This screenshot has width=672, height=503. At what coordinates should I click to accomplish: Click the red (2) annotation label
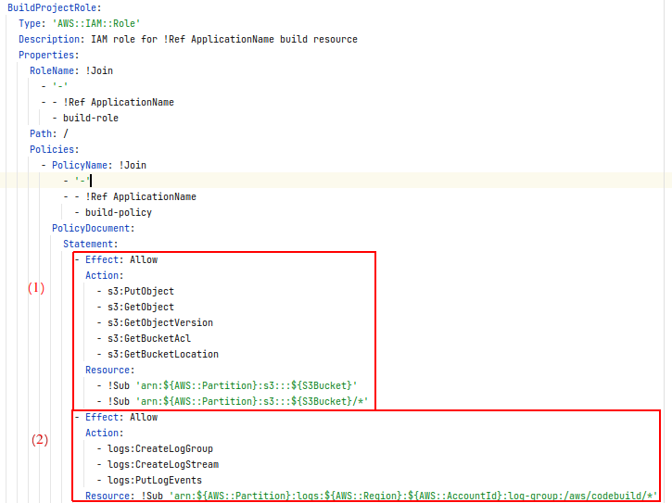click(39, 440)
